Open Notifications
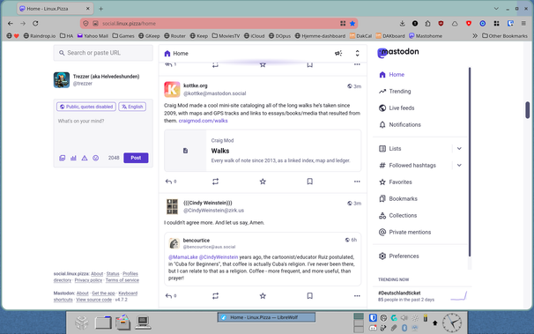Viewport: 534px width, 334px height. coord(400,124)
